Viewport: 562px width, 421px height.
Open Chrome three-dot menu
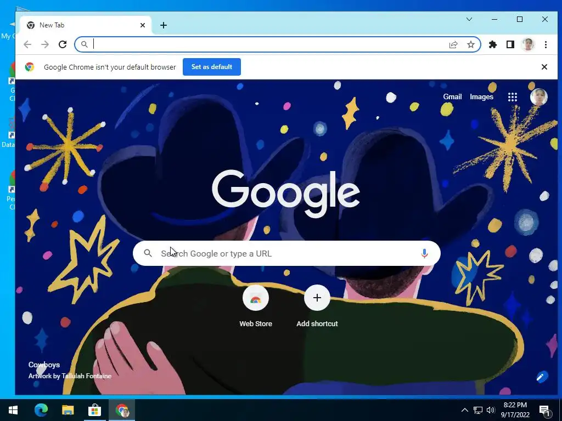point(546,44)
